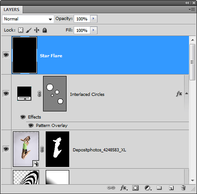Open the Opacity slider arrow

click(x=94, y=19)
